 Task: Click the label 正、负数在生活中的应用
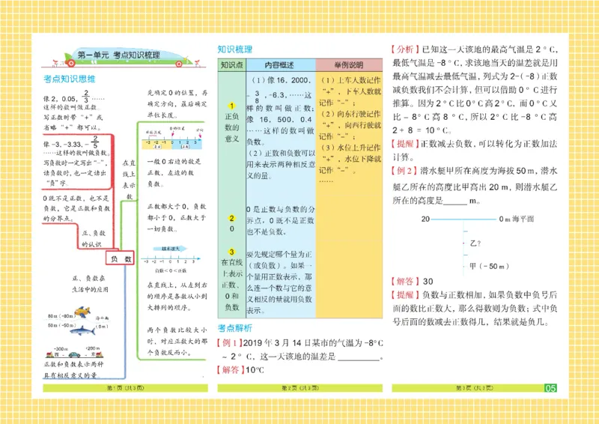[x=90, y=284]
